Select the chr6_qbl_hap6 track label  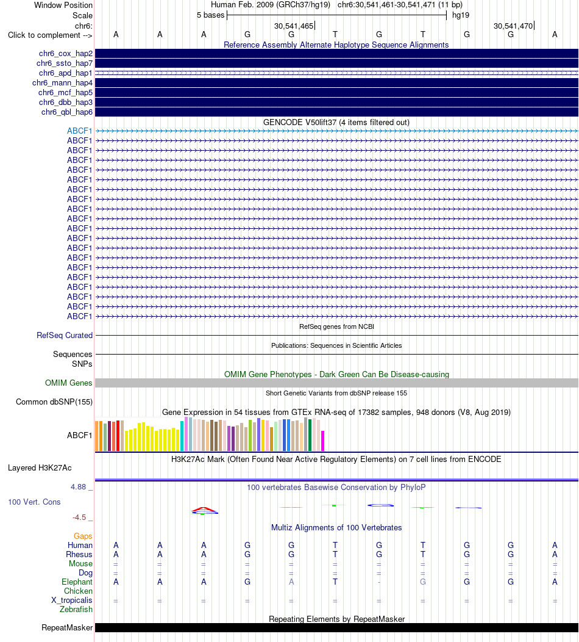coord(67,112)
